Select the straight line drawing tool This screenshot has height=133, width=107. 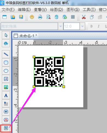tap(6, 54)
